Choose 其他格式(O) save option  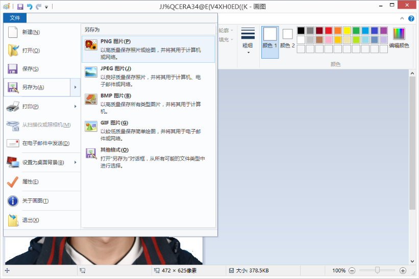pyautogui.click(x=149, y=158)
